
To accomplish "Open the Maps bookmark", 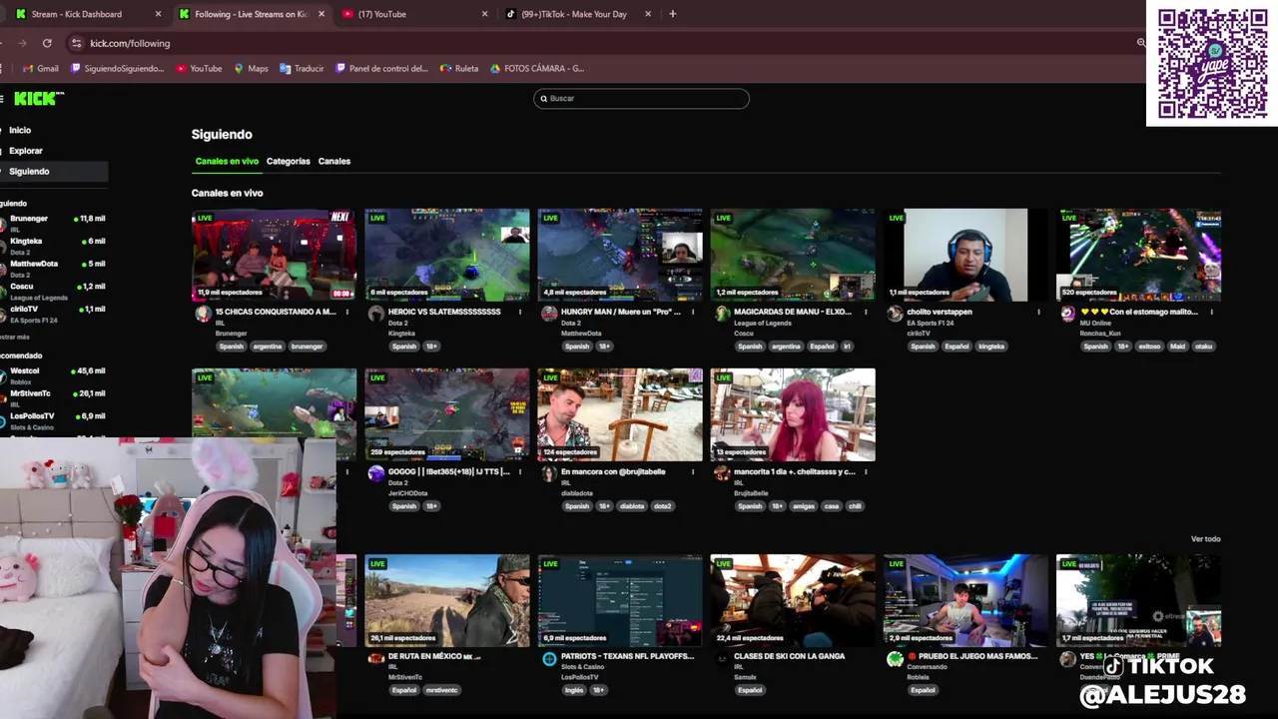I will [251, 69].
